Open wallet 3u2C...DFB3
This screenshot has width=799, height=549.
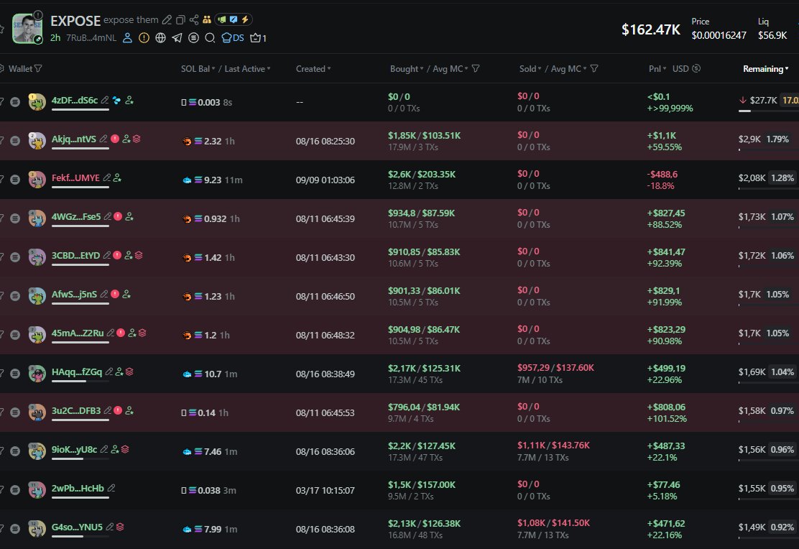(x=76, y=410)
